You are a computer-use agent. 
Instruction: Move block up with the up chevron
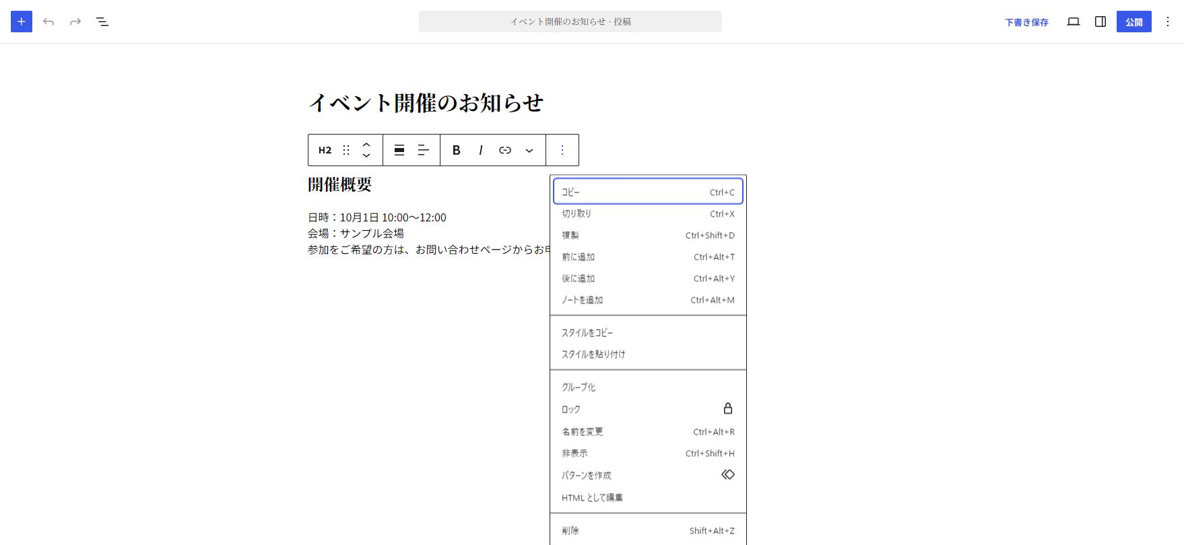click(x=366, y=144)
